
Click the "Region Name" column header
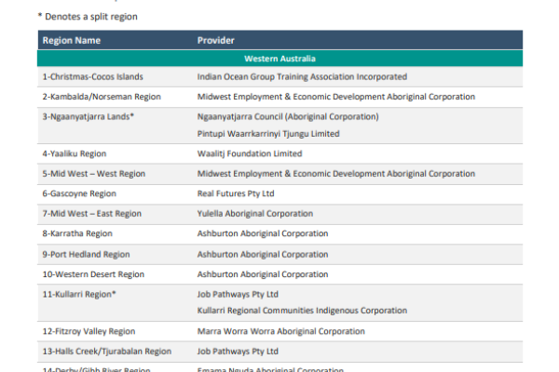point(71,41)
